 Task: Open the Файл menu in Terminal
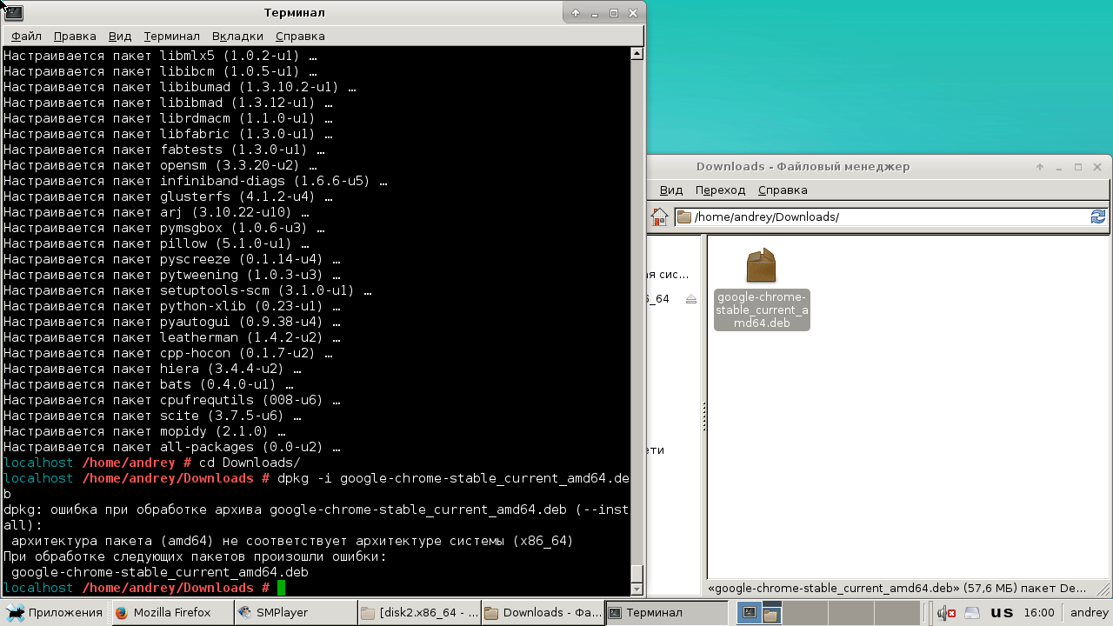pos(26,37)
